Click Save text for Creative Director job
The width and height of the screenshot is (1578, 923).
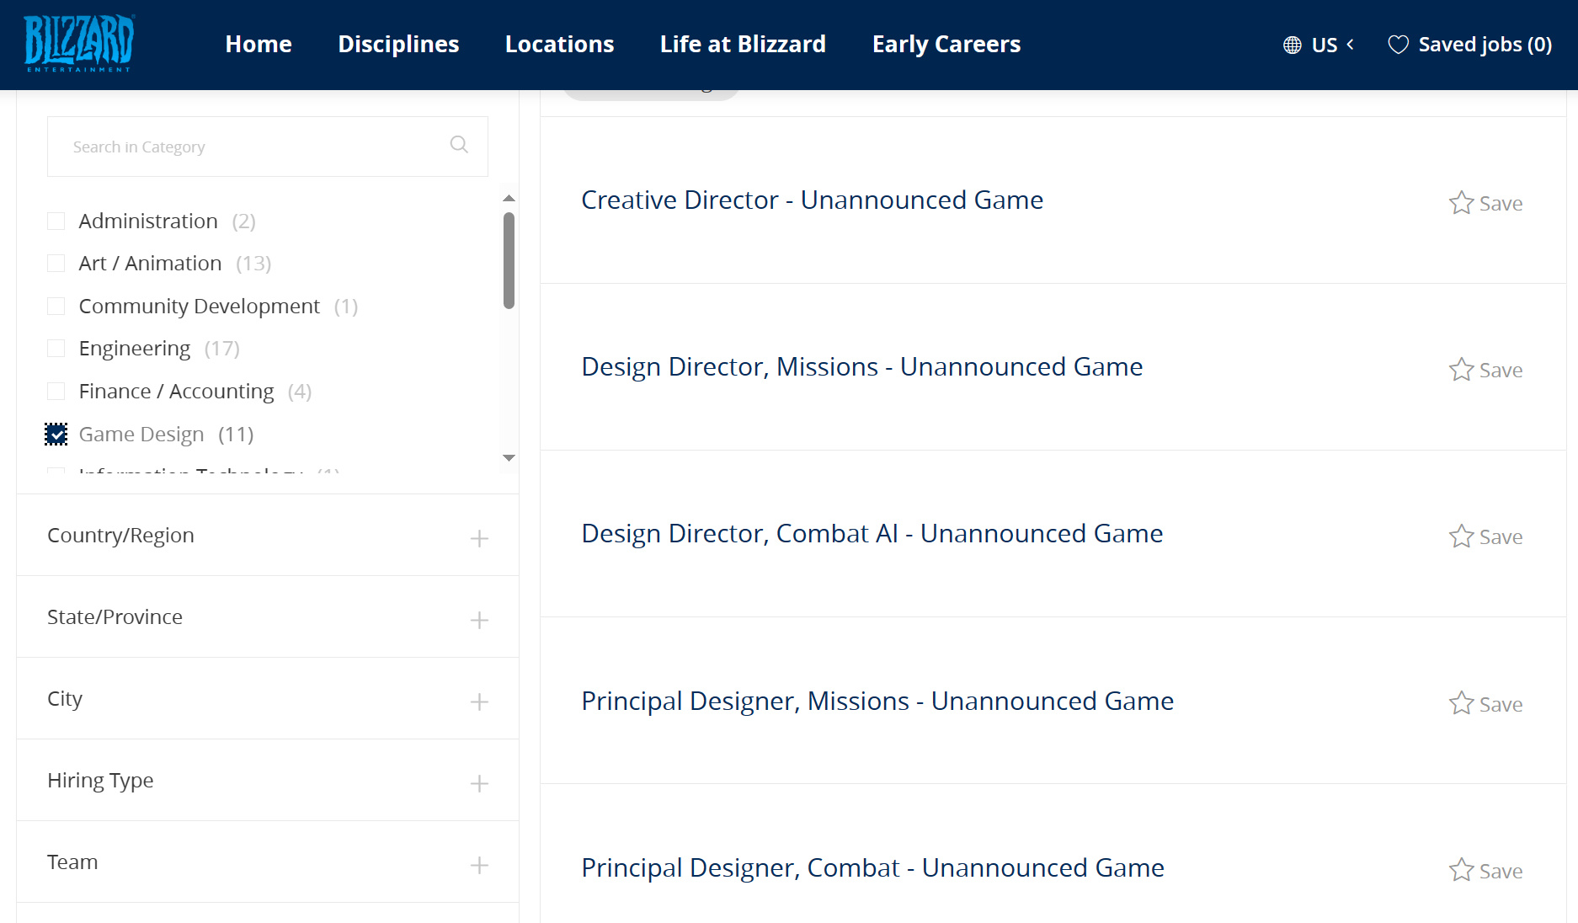click(x=1501, y=204)
